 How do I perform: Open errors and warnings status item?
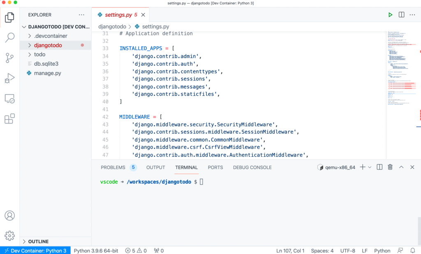pyautogui.click(x=136, y=251)
